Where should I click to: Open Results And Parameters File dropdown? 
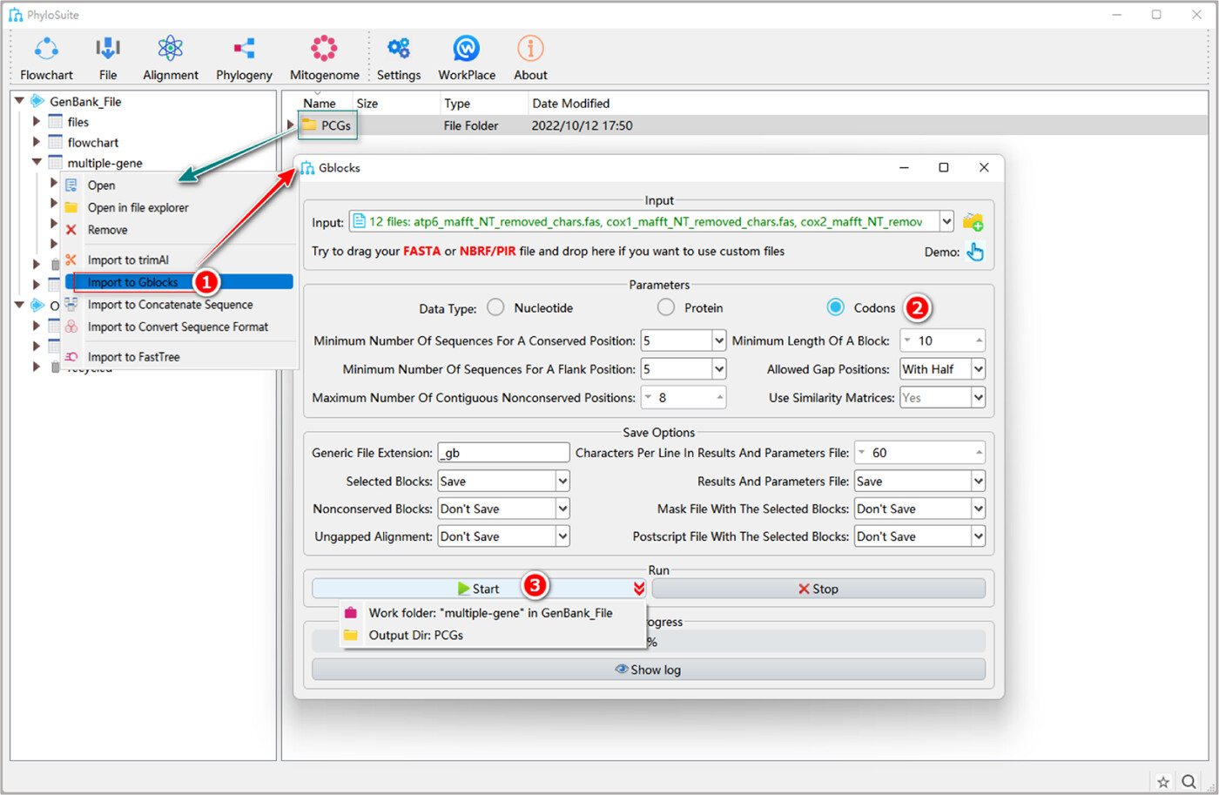pos(979,481)
